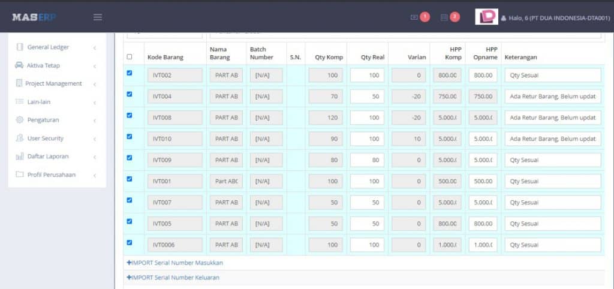Viewport: 614px width, 289px height.
Task: Expand the Project Management menu chevron
Action: point(95,84)
